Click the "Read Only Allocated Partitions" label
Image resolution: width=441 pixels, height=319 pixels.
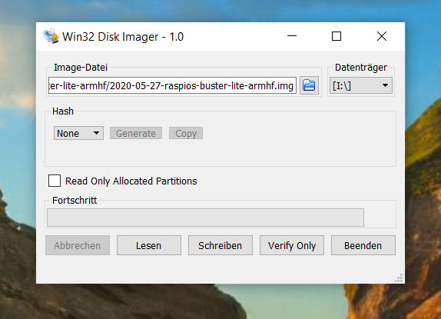(x=131, y=181)
